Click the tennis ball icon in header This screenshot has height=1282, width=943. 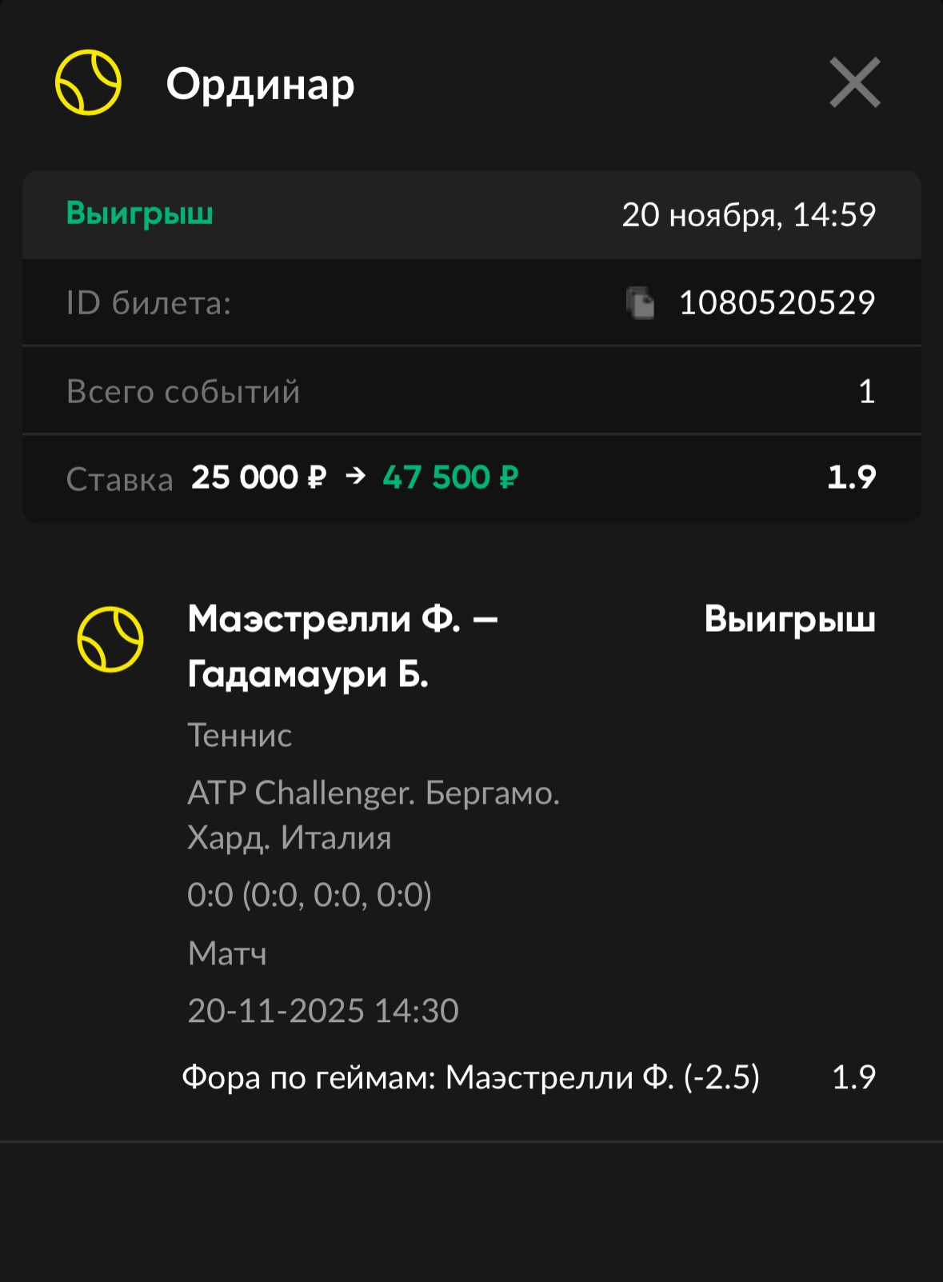click(88, 82)
